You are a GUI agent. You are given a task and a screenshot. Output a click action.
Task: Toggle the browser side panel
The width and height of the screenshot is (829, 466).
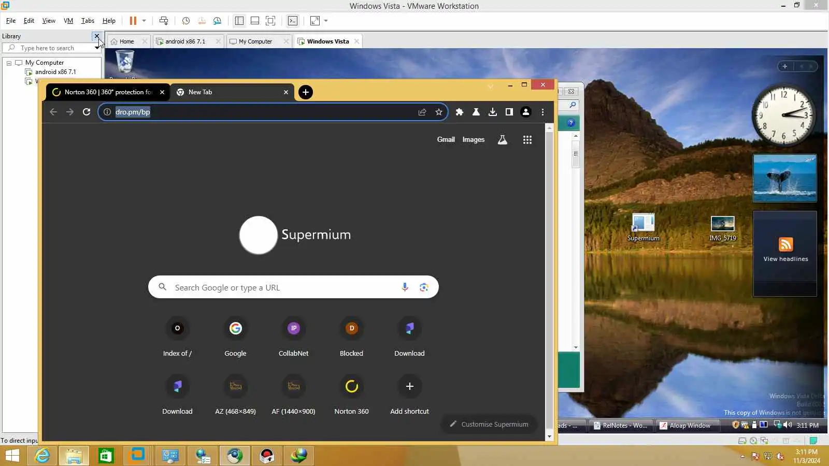tap(509, 112)
